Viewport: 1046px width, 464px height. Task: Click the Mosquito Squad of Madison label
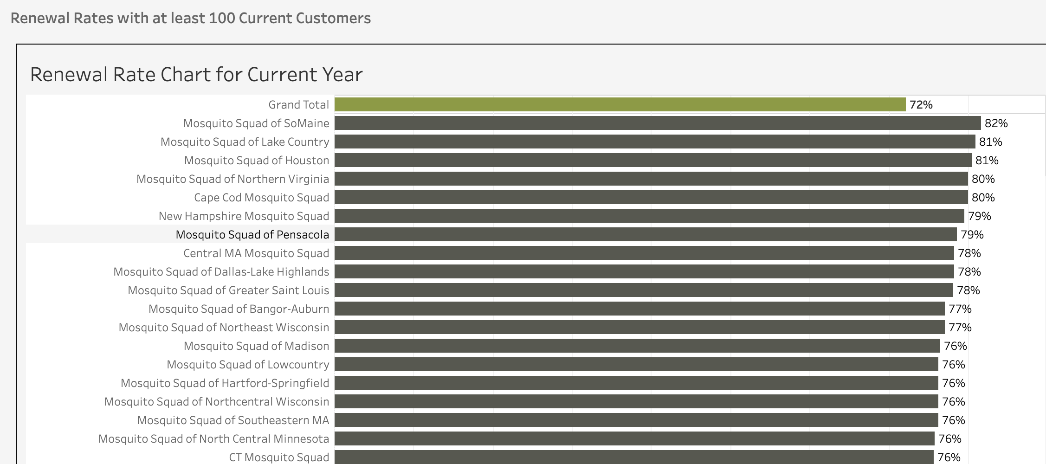click(256, 346)
